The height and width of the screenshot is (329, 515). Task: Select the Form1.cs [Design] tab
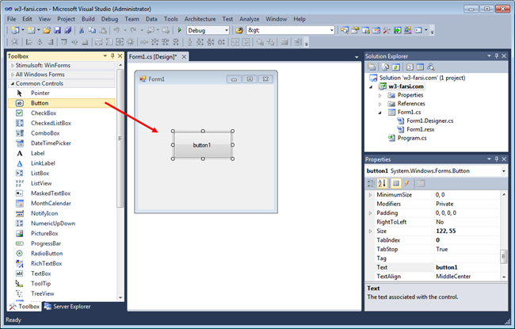tap(153, 56)
